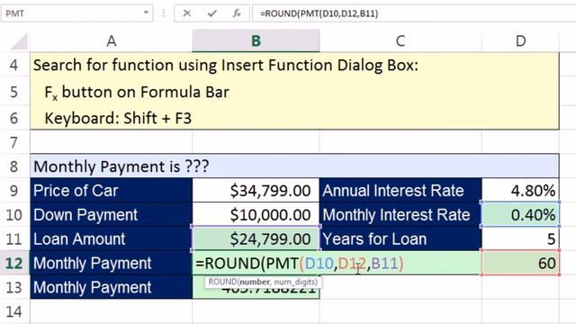
Task: Click the 4.80% cell
Action: click(x=520, y=191)
